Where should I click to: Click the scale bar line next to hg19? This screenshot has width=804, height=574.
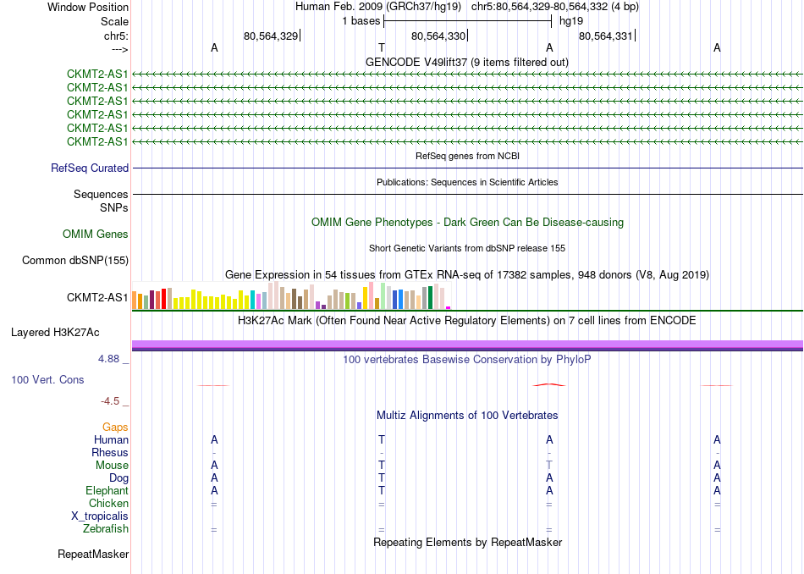point(468,21)
